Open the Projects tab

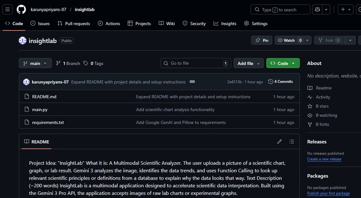coord(139,23)
